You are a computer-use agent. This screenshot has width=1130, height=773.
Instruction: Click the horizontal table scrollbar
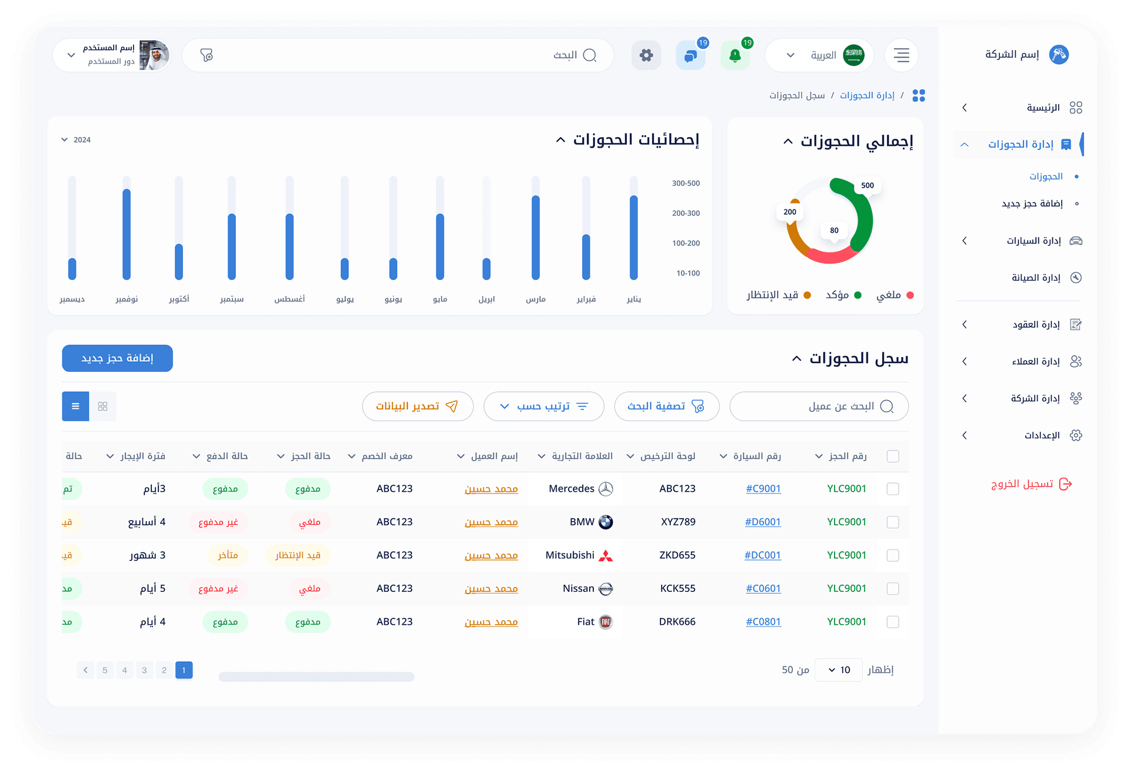316,677
